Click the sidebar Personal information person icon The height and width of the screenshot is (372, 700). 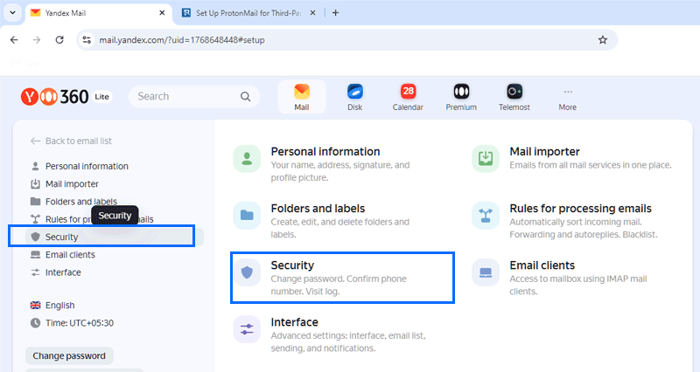(35, 166)
